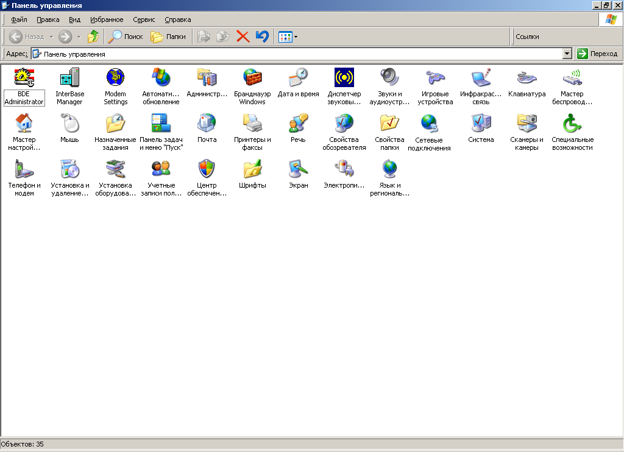Screen dimensions: 624x452
Task: Open the Вид menu
Action: [x=74, y=19]
